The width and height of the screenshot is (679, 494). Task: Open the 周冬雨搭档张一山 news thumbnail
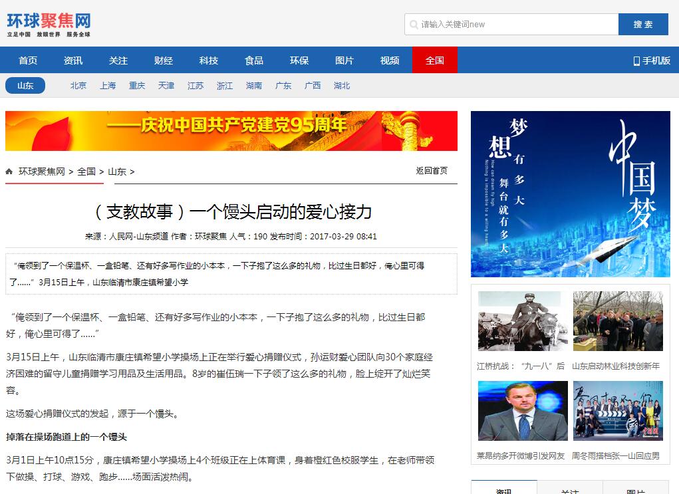click(x=618, y=410)
